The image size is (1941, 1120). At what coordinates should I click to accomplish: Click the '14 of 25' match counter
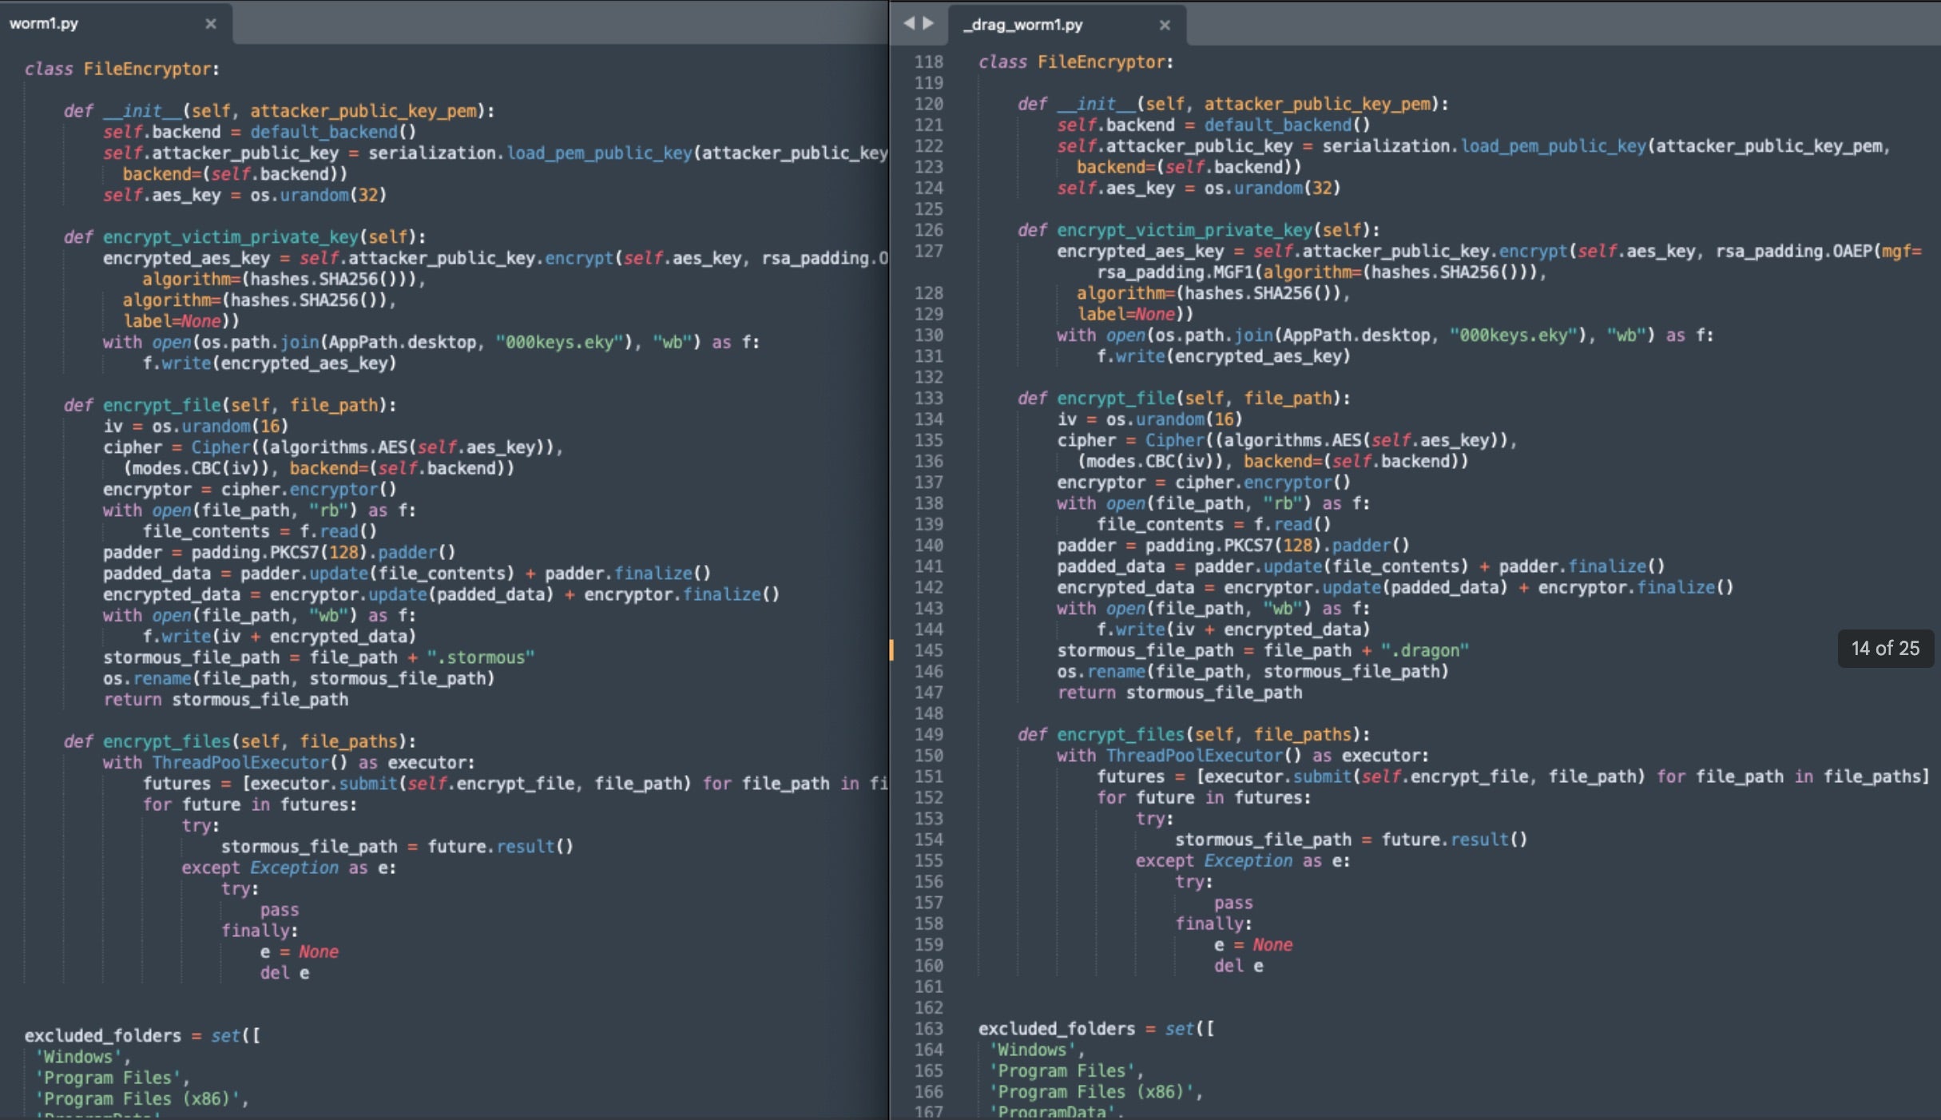pyautogui.click(x=1884, y=648)
